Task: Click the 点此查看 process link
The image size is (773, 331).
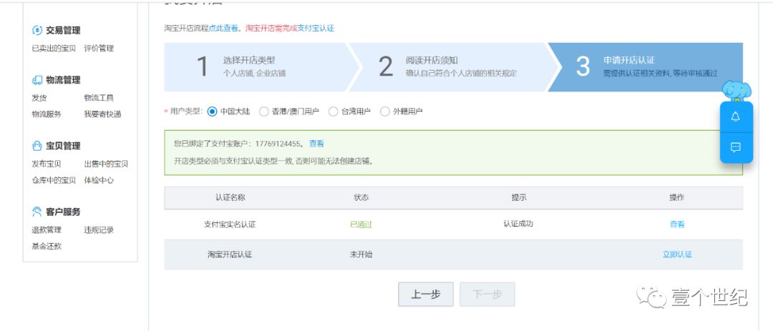Action: point(223,29)
